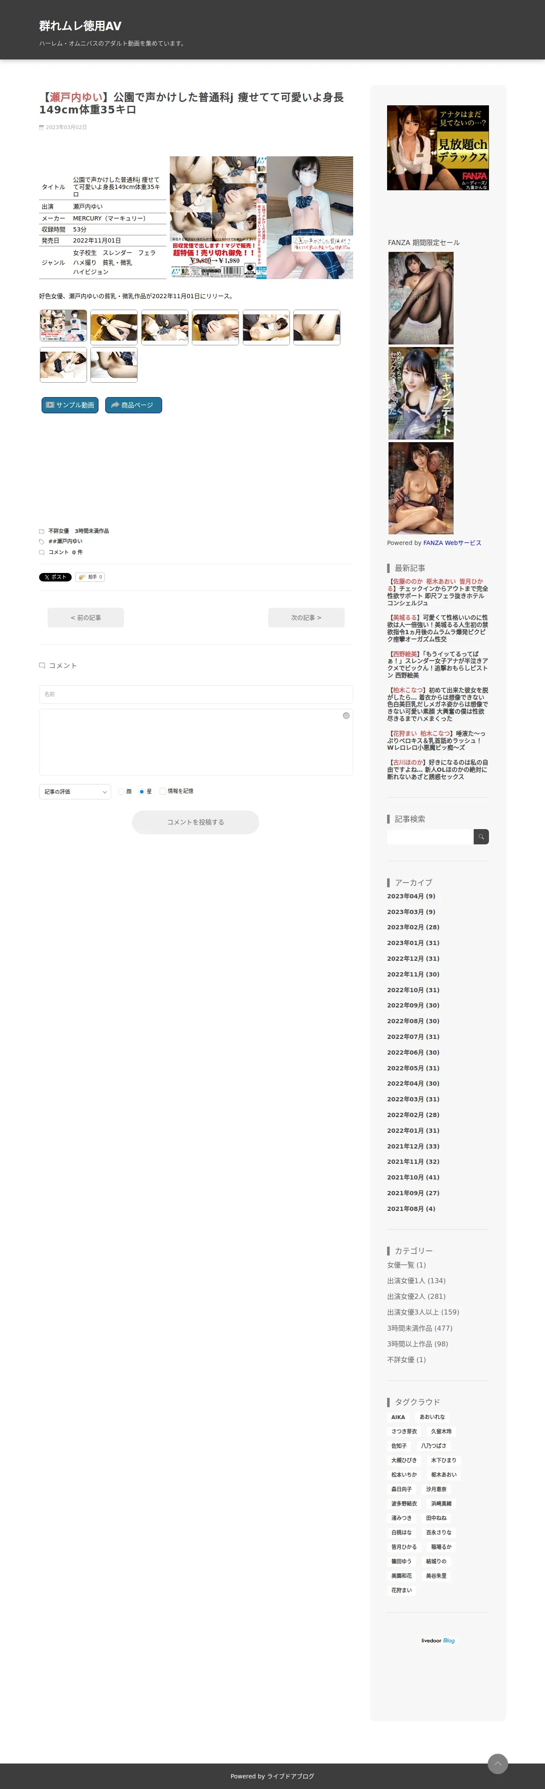Click the 花狩まい tag

pos(401,1590)
